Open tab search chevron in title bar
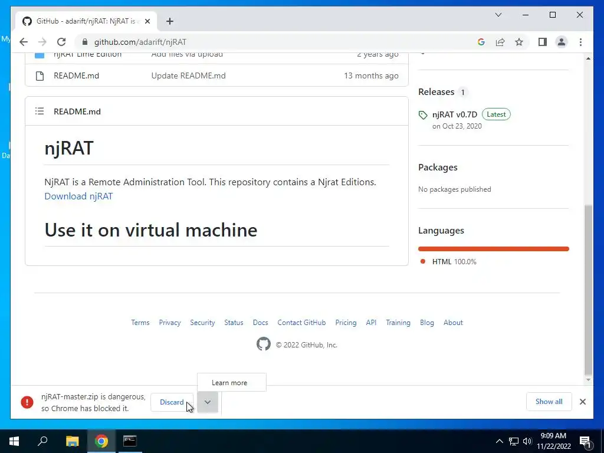This screenshot has width=604, height=453. coord(498,15)
